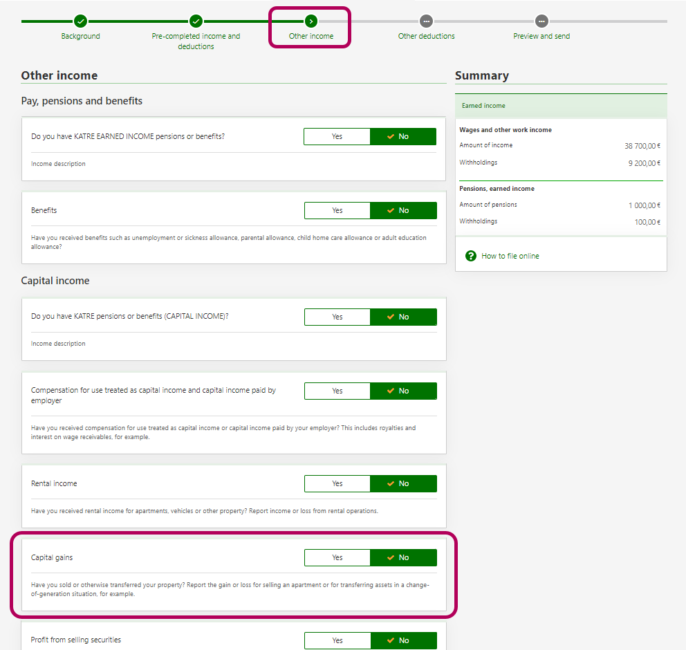This screenshot has width=686, height=650.
Task: Go to the Other deductions step label
Action: click(x=426, y=36)
